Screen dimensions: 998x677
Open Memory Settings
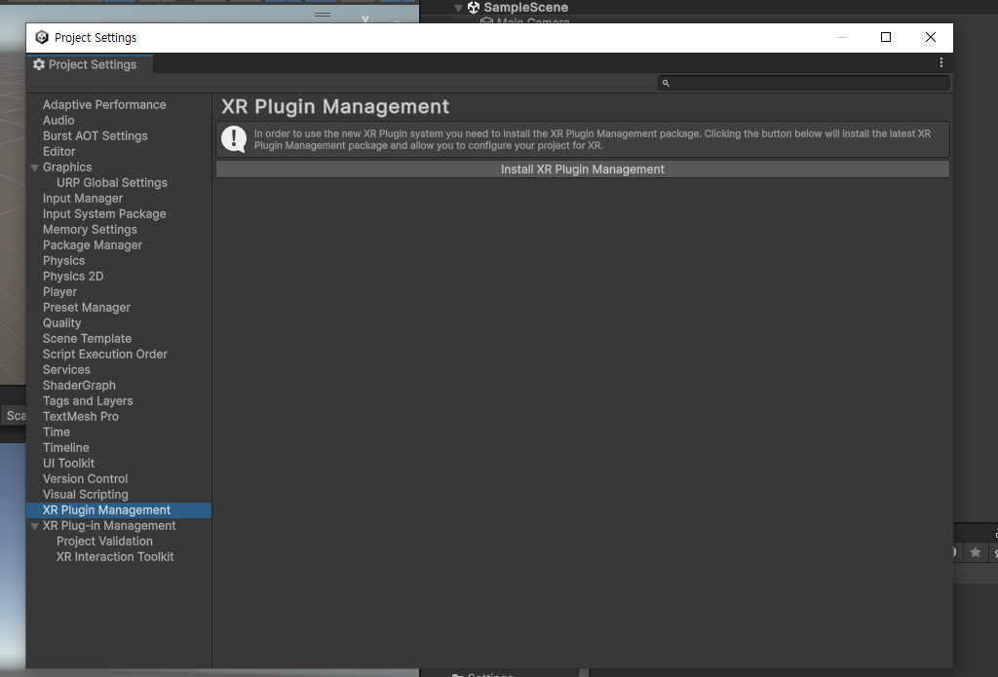90,229
